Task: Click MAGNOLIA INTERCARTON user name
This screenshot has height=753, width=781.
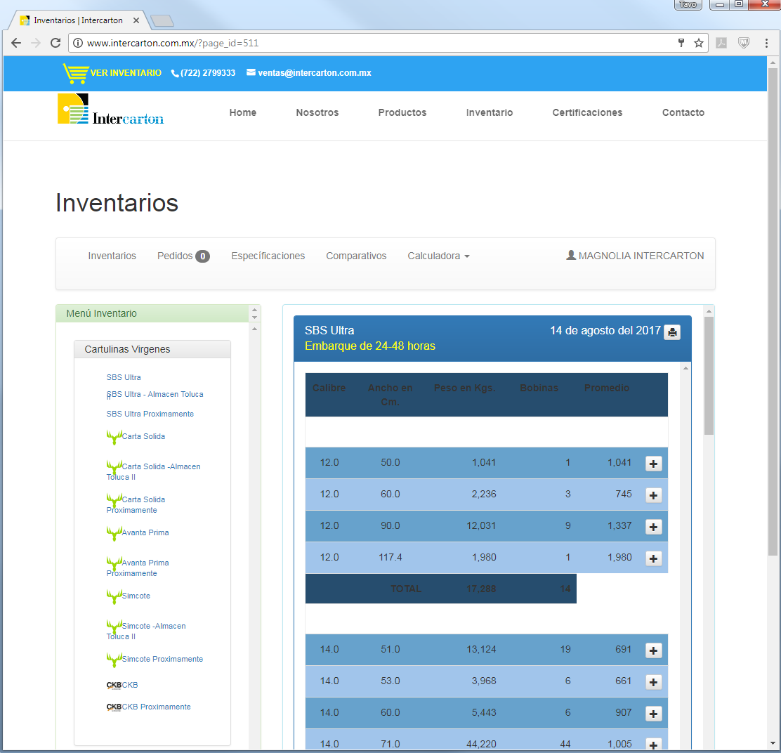Action: point(641,256)
